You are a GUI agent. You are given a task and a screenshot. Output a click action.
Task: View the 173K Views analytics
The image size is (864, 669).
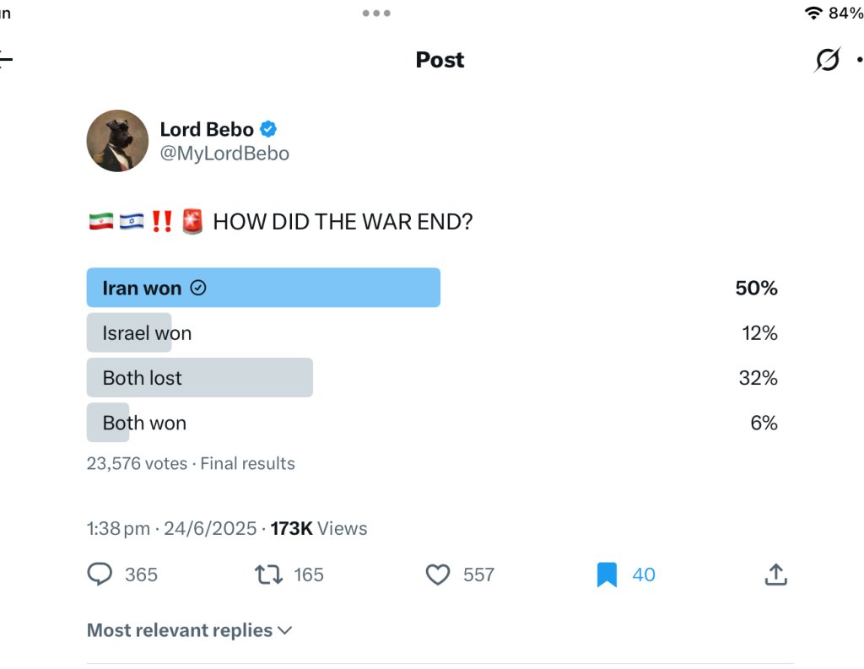point(318,528)
